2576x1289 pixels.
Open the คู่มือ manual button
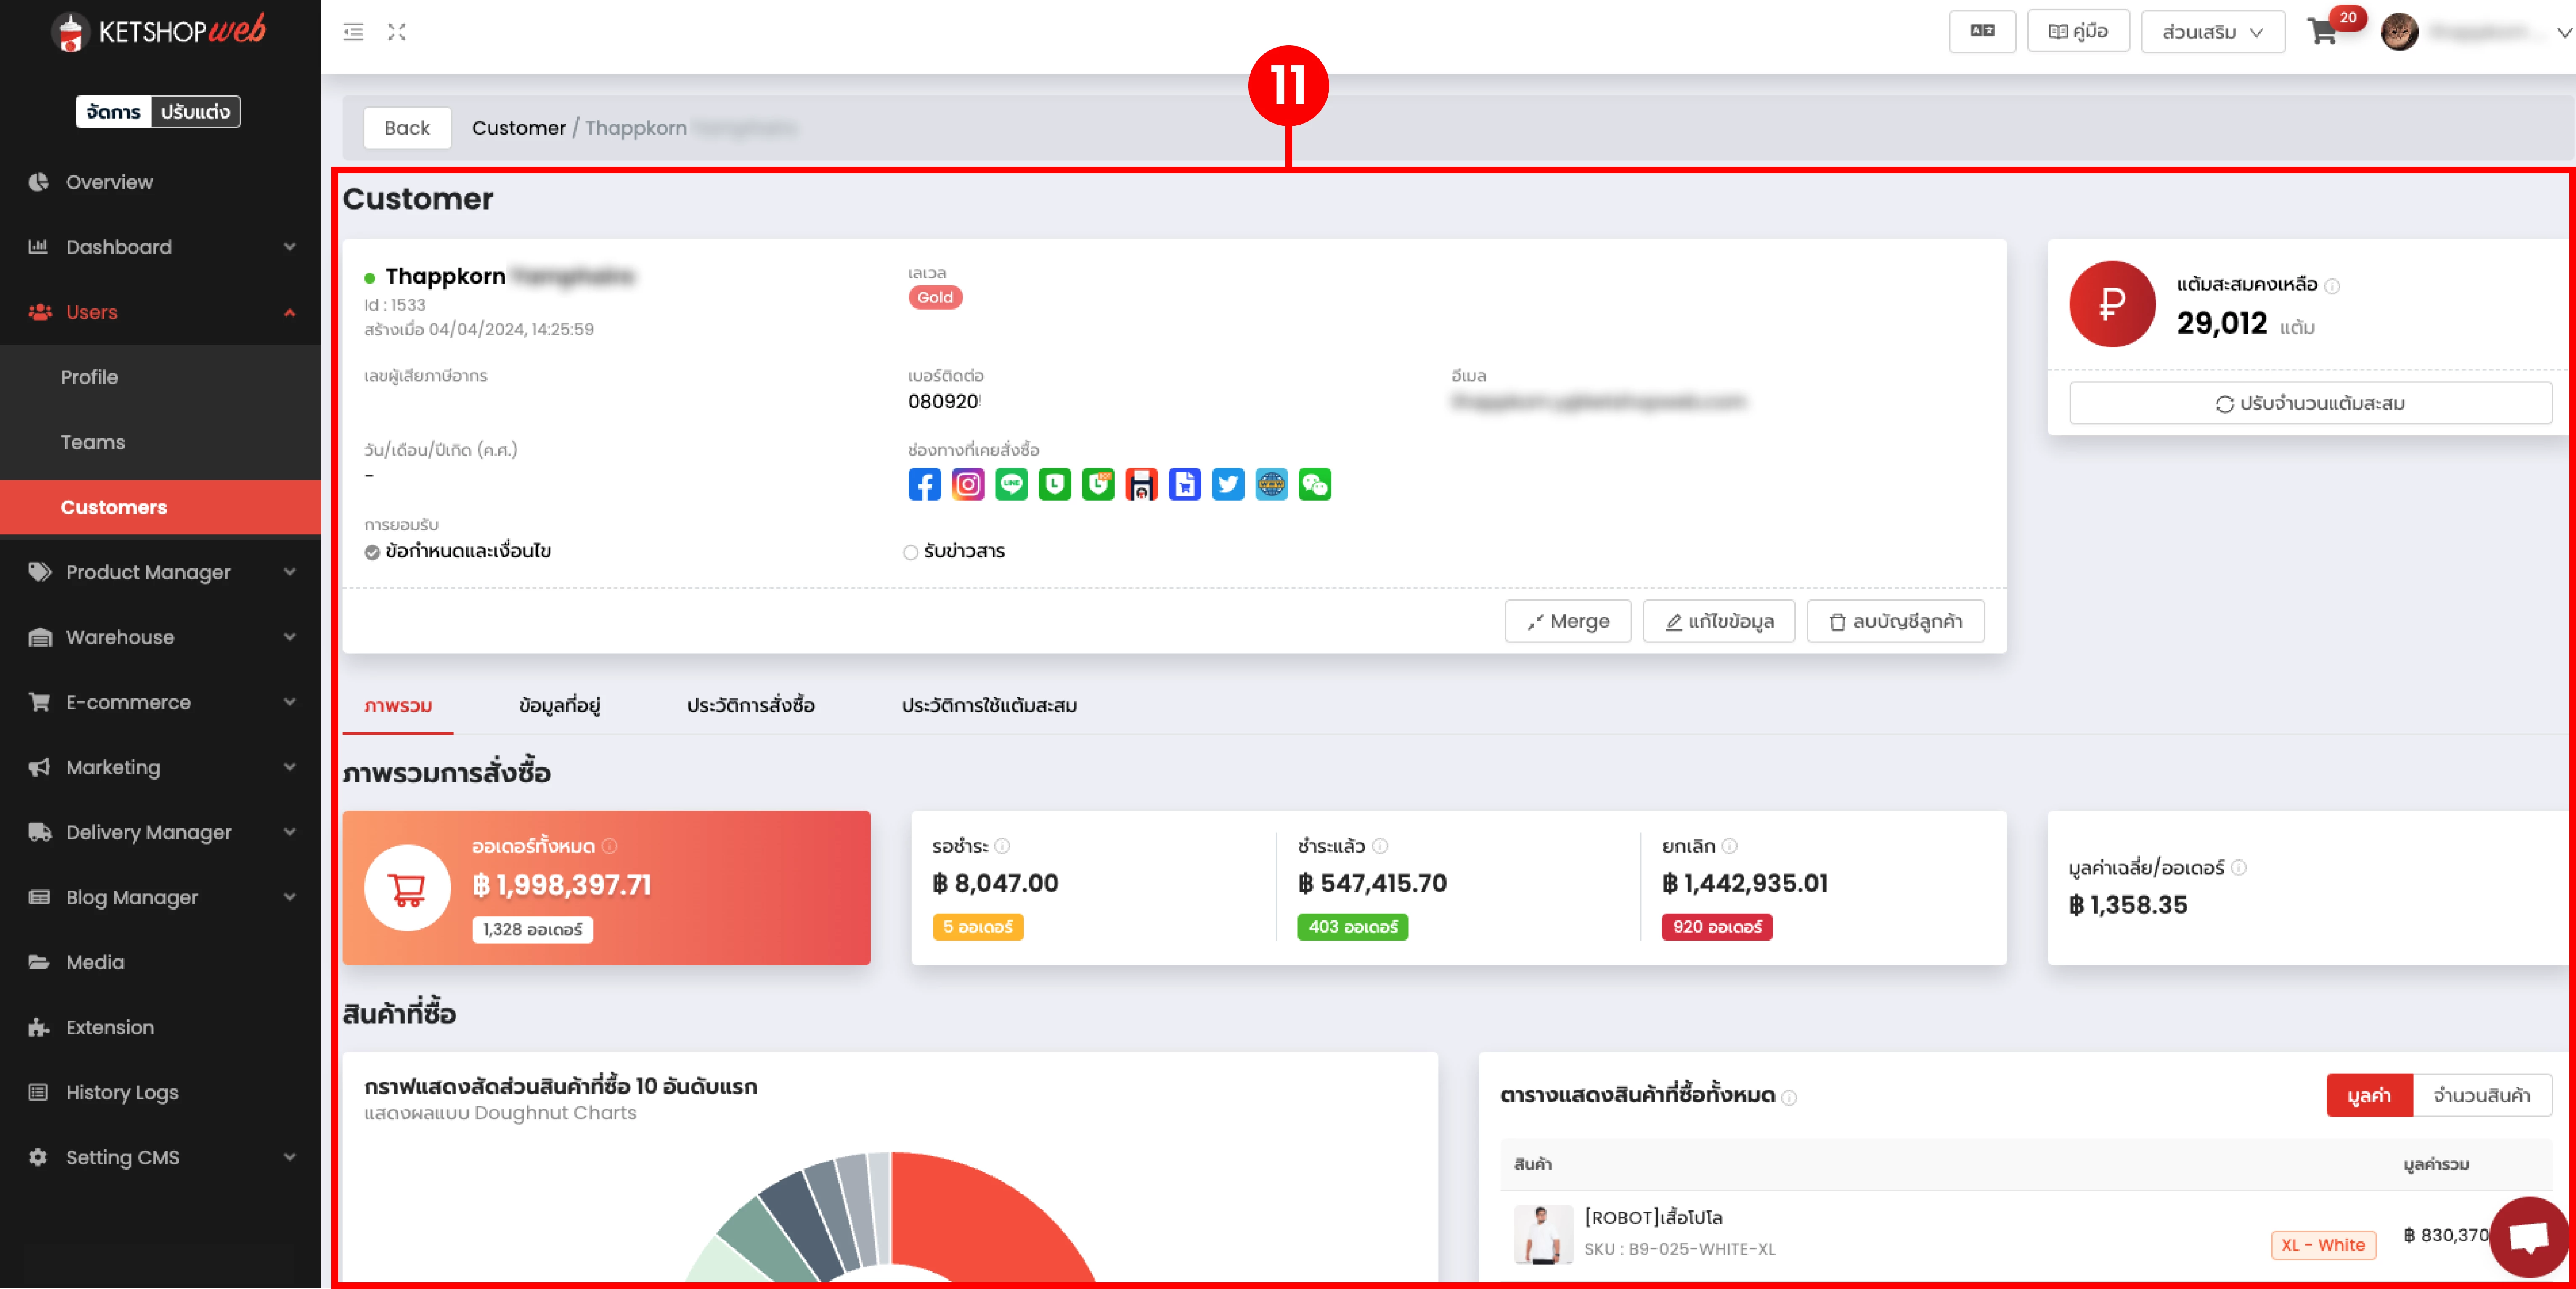pos(2078,32)
